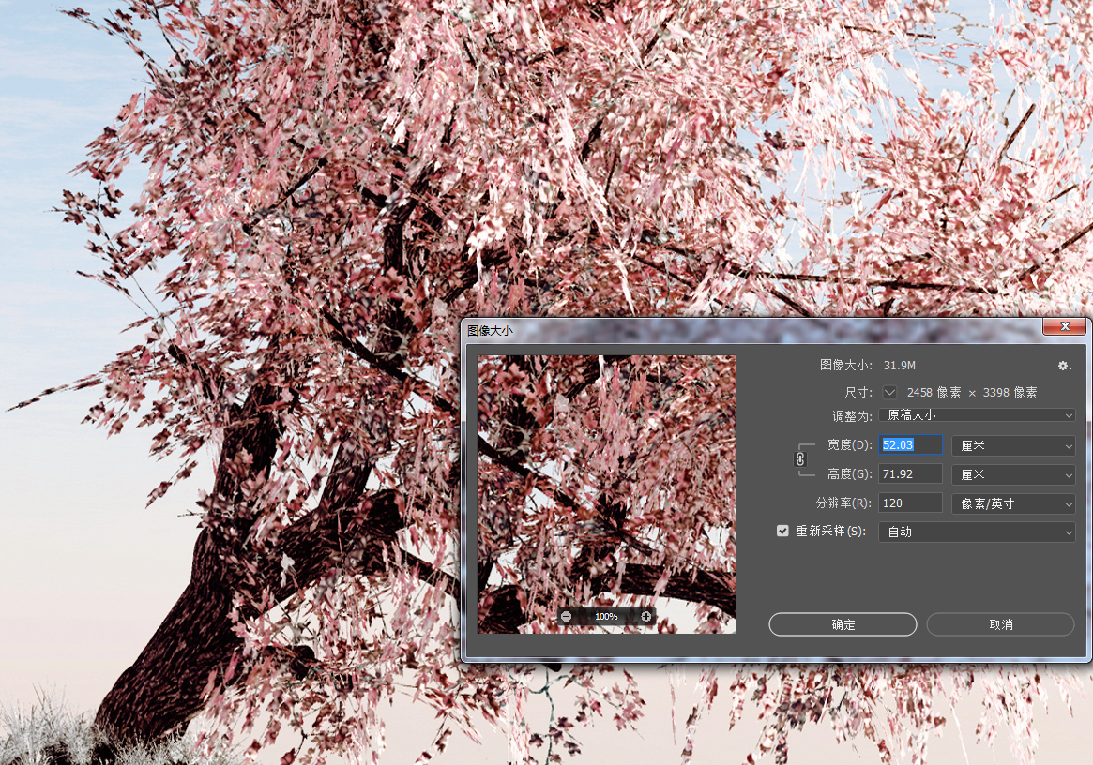Zoom out the preview with the minus icon
Screen dimensions: 1093x765
click(567, 617)
